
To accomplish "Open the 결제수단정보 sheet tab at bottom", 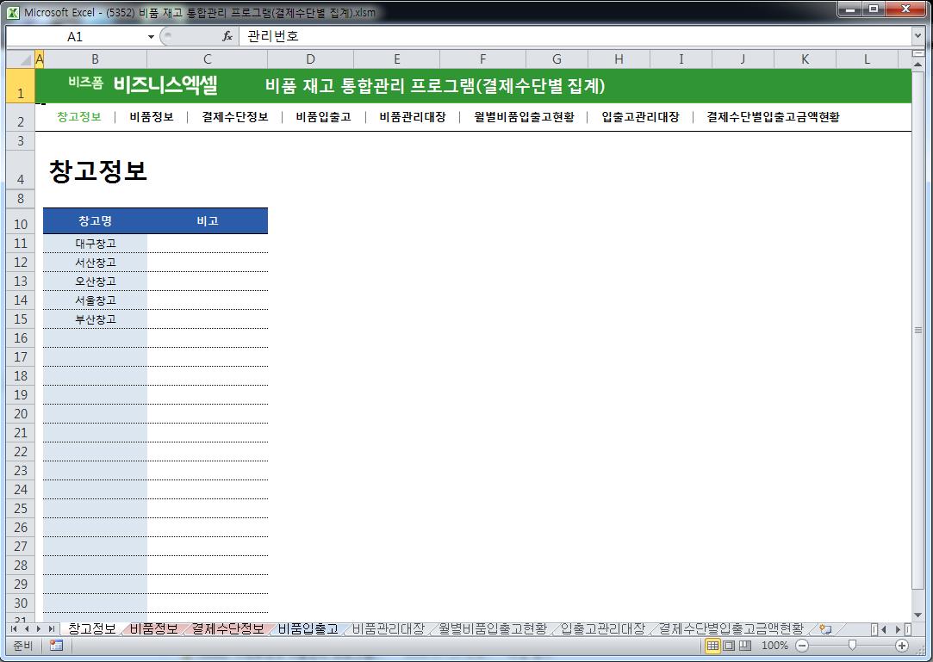I will coord(228,628).
